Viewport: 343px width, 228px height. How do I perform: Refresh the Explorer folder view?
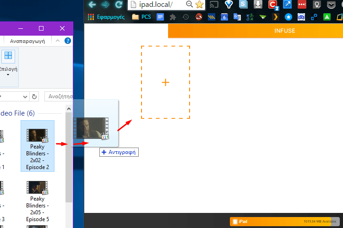[x=34, y=97]
